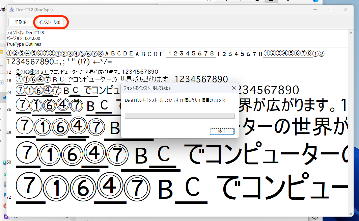Click the 1234567890.:,; character sample line
Screen dimensions: 359x221
click(59, 62)
